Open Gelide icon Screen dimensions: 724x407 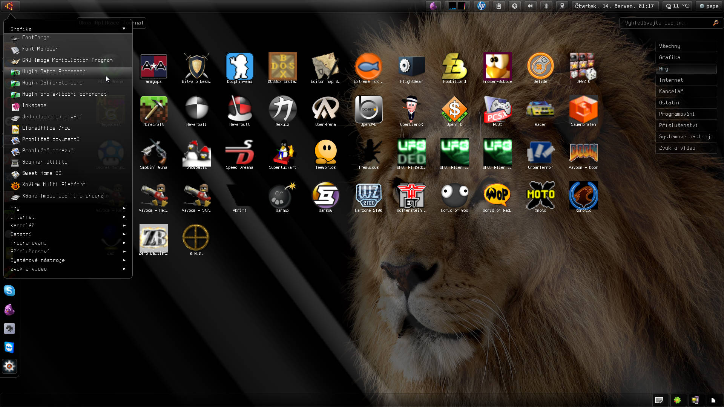point(540,66)
